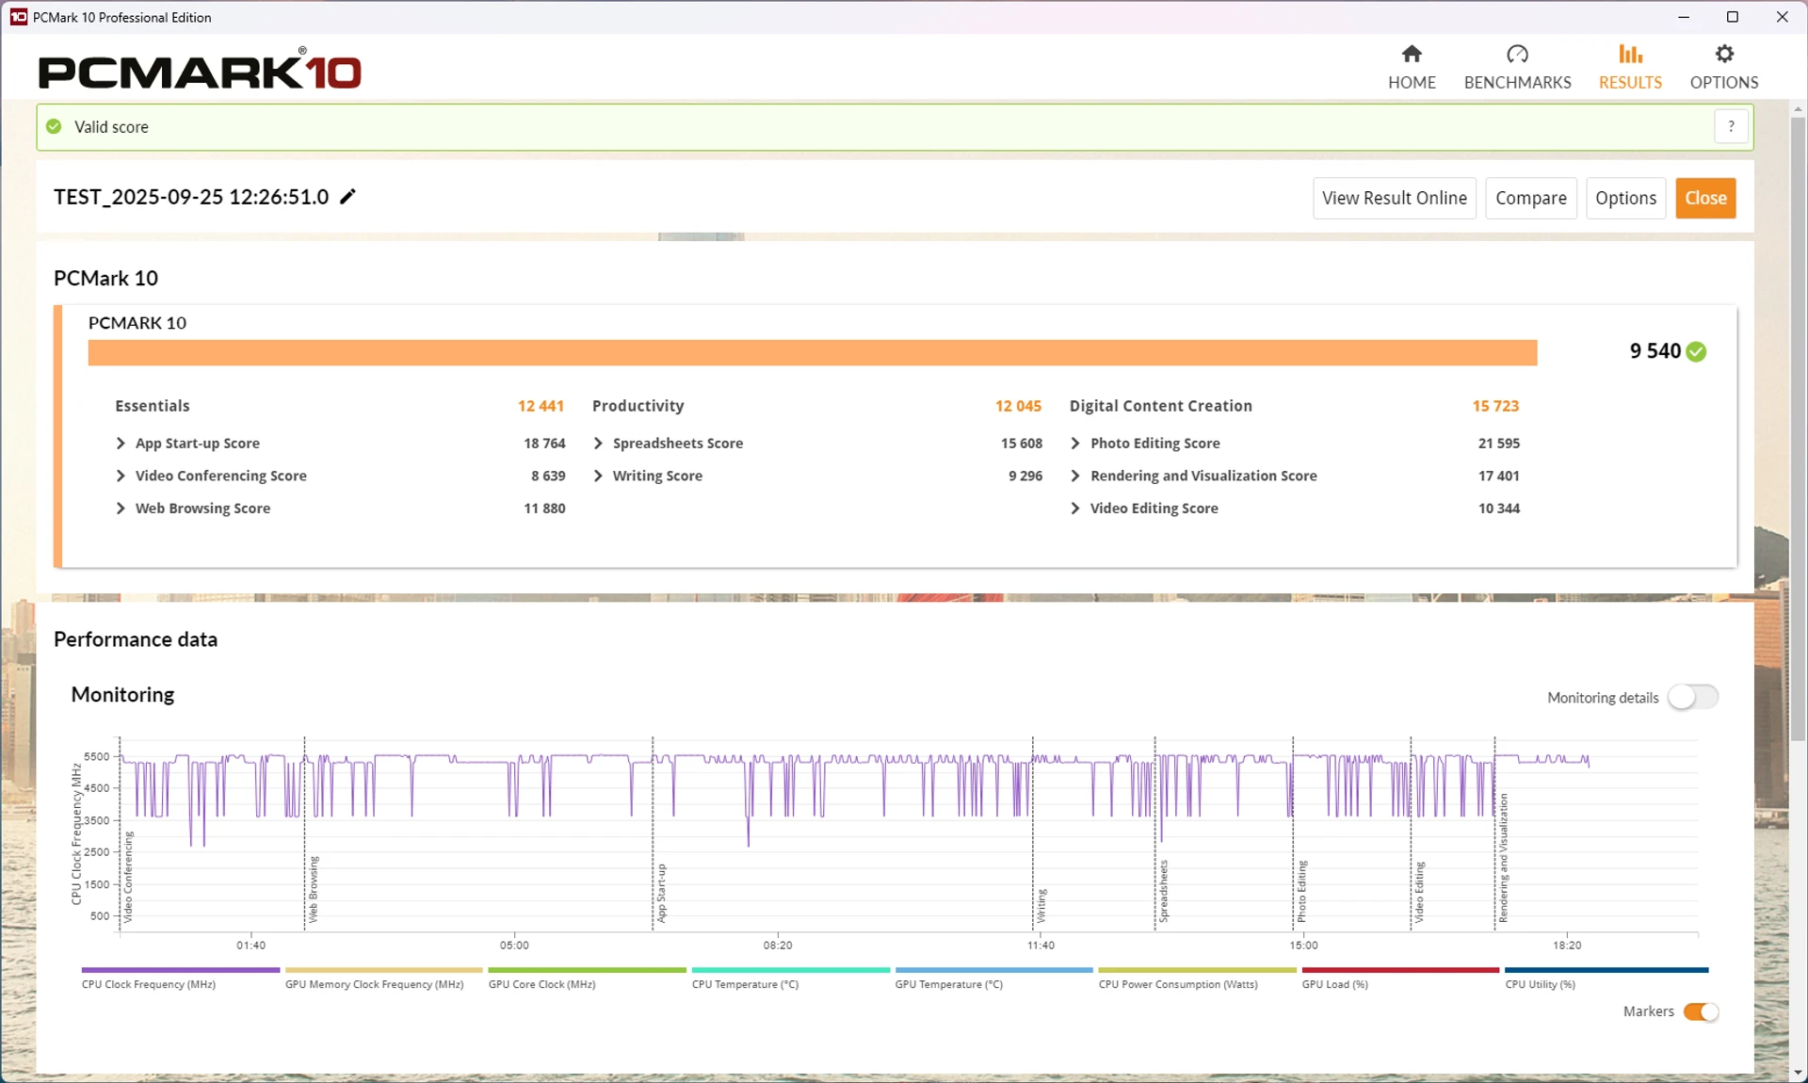
Task: Open the Options gear icon
Action: click(1723, 54)
